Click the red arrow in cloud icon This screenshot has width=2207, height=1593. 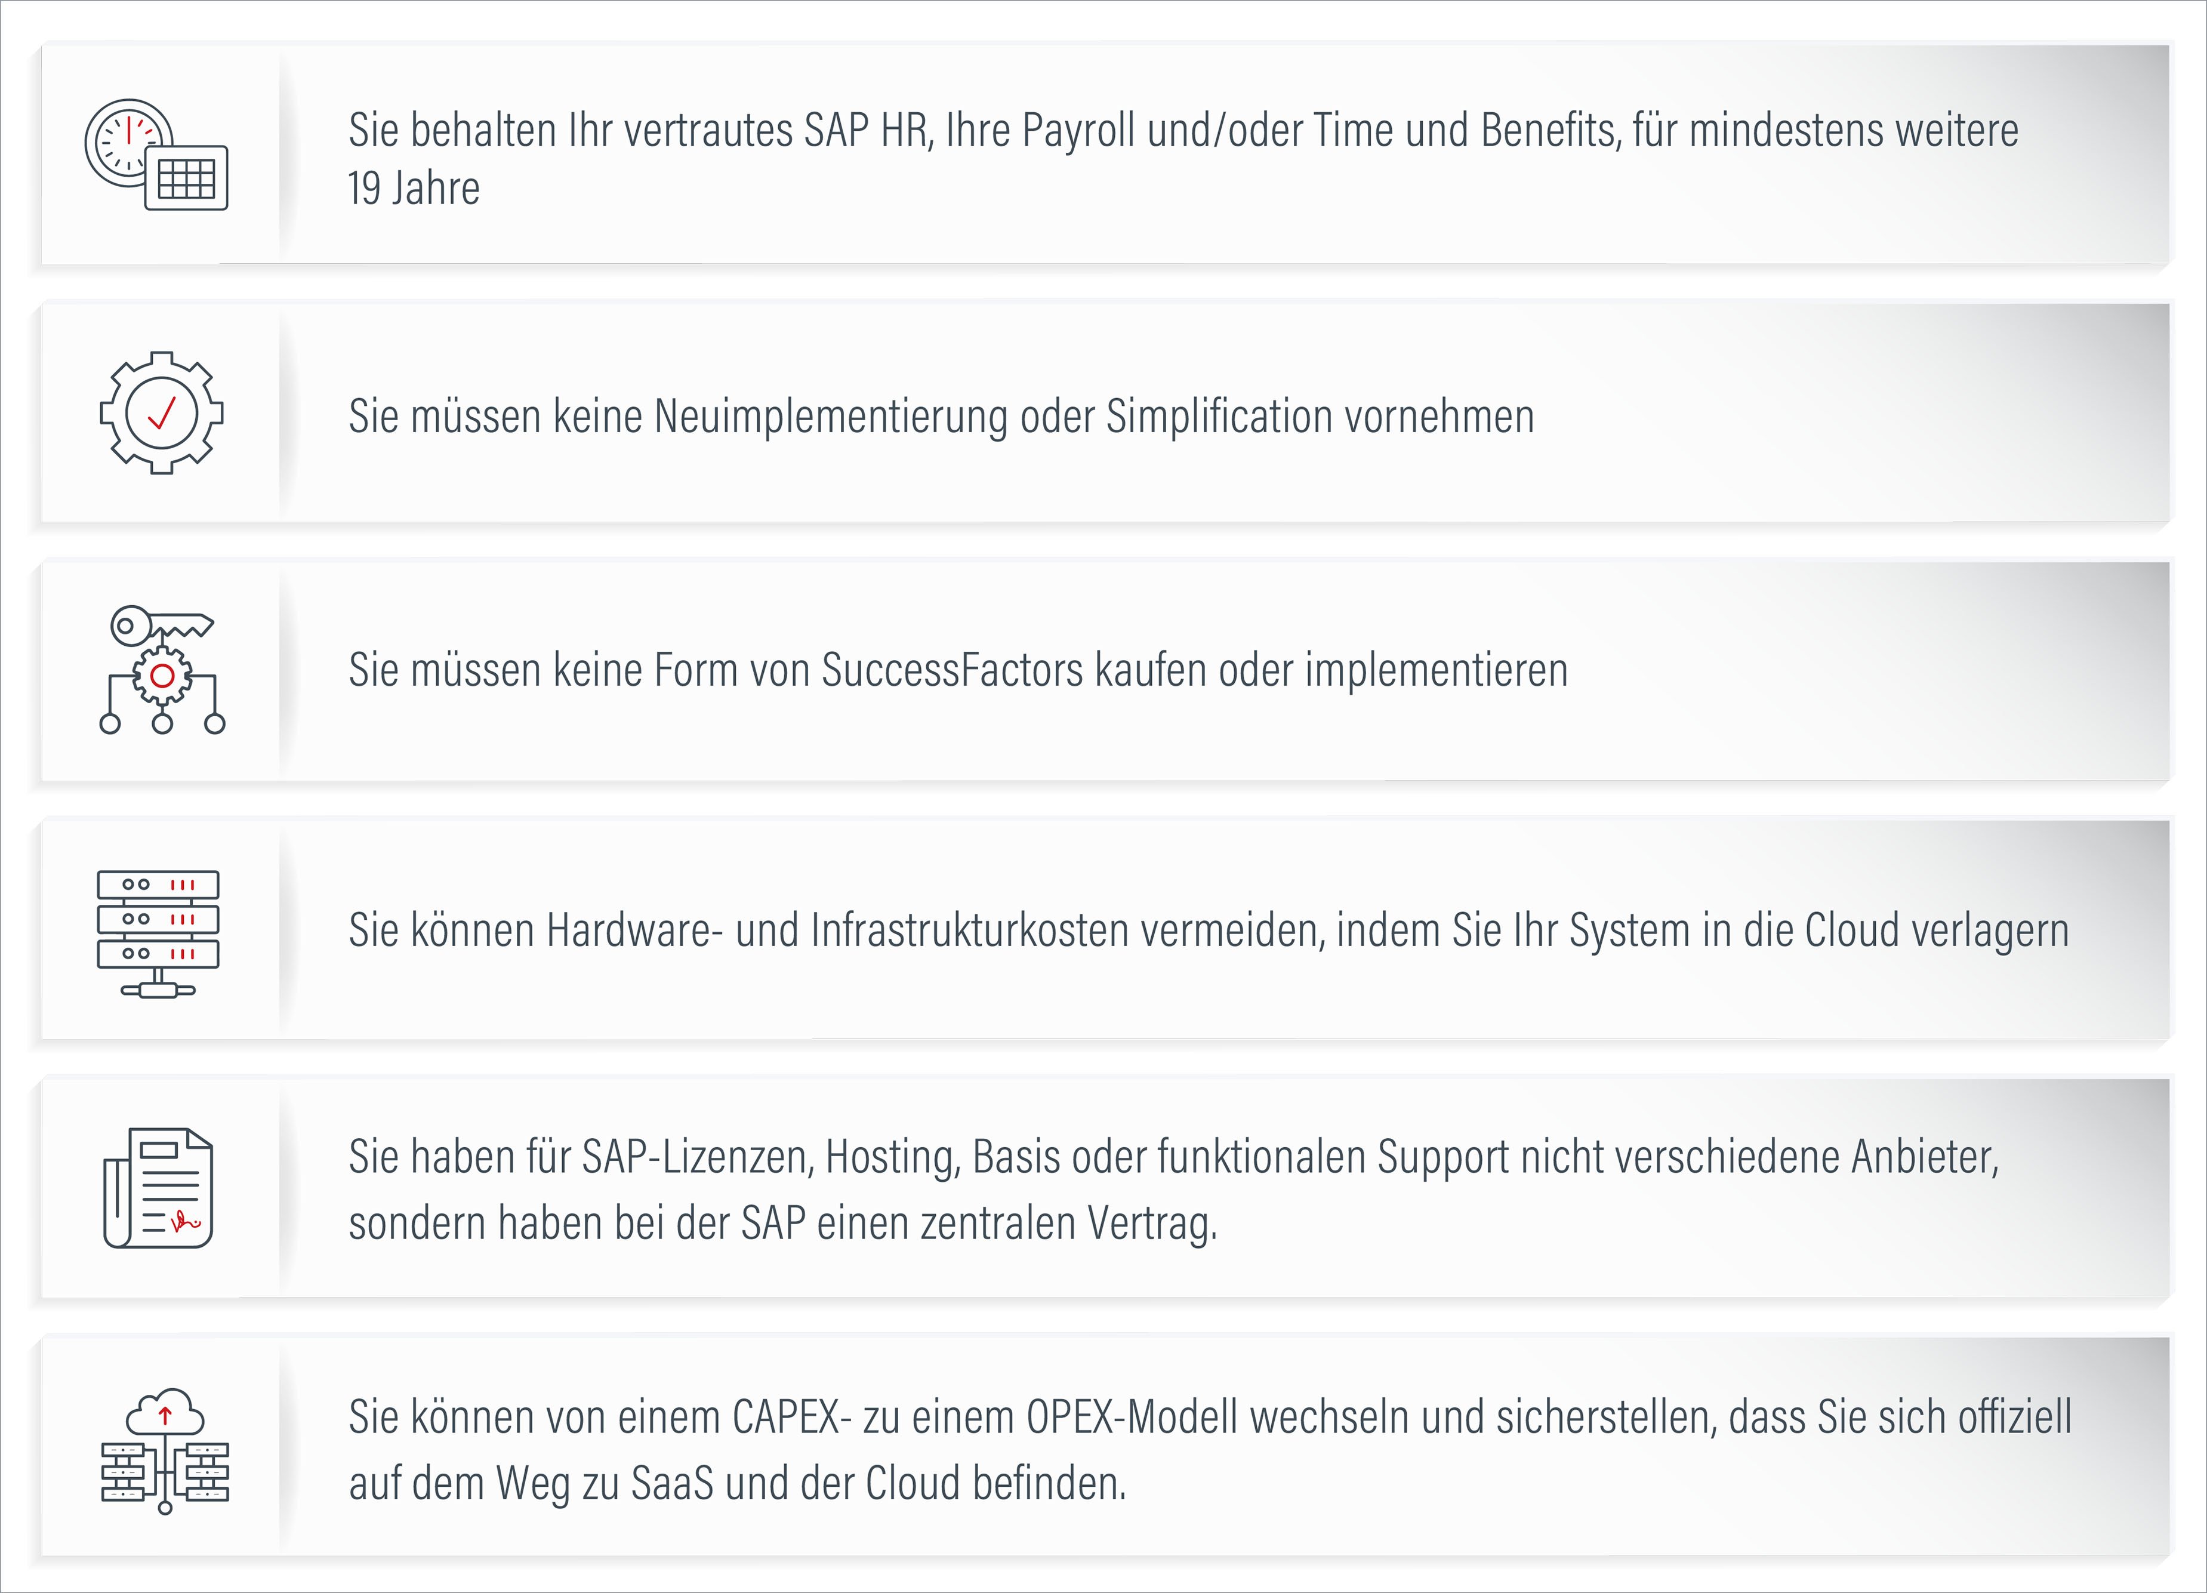pos(165,1416)
